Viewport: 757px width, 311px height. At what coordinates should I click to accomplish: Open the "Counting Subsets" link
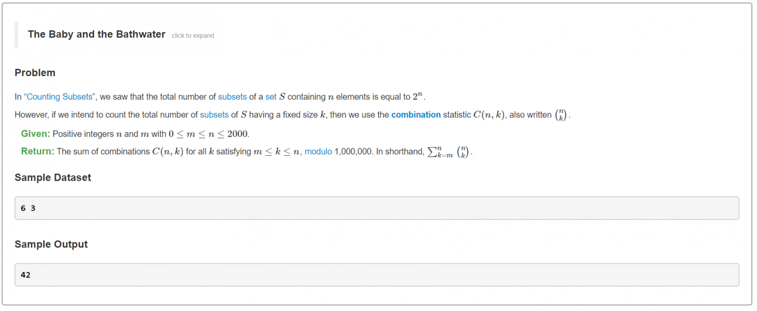(x=60, y=97)
